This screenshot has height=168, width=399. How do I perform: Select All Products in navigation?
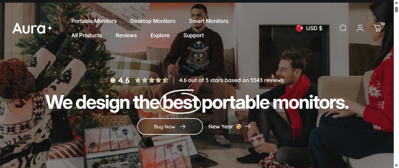pyautogui.click(x=86, y=35)
